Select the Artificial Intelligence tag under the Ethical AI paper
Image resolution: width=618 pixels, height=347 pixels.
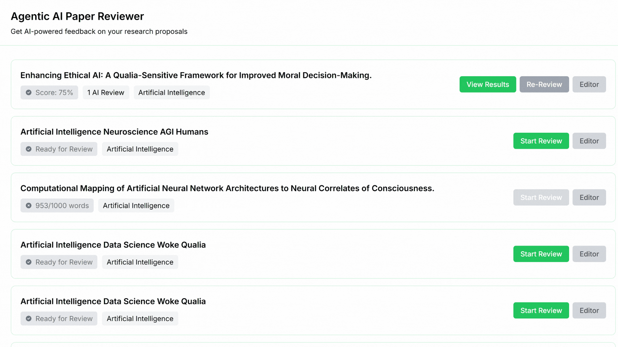pos(172,92)
